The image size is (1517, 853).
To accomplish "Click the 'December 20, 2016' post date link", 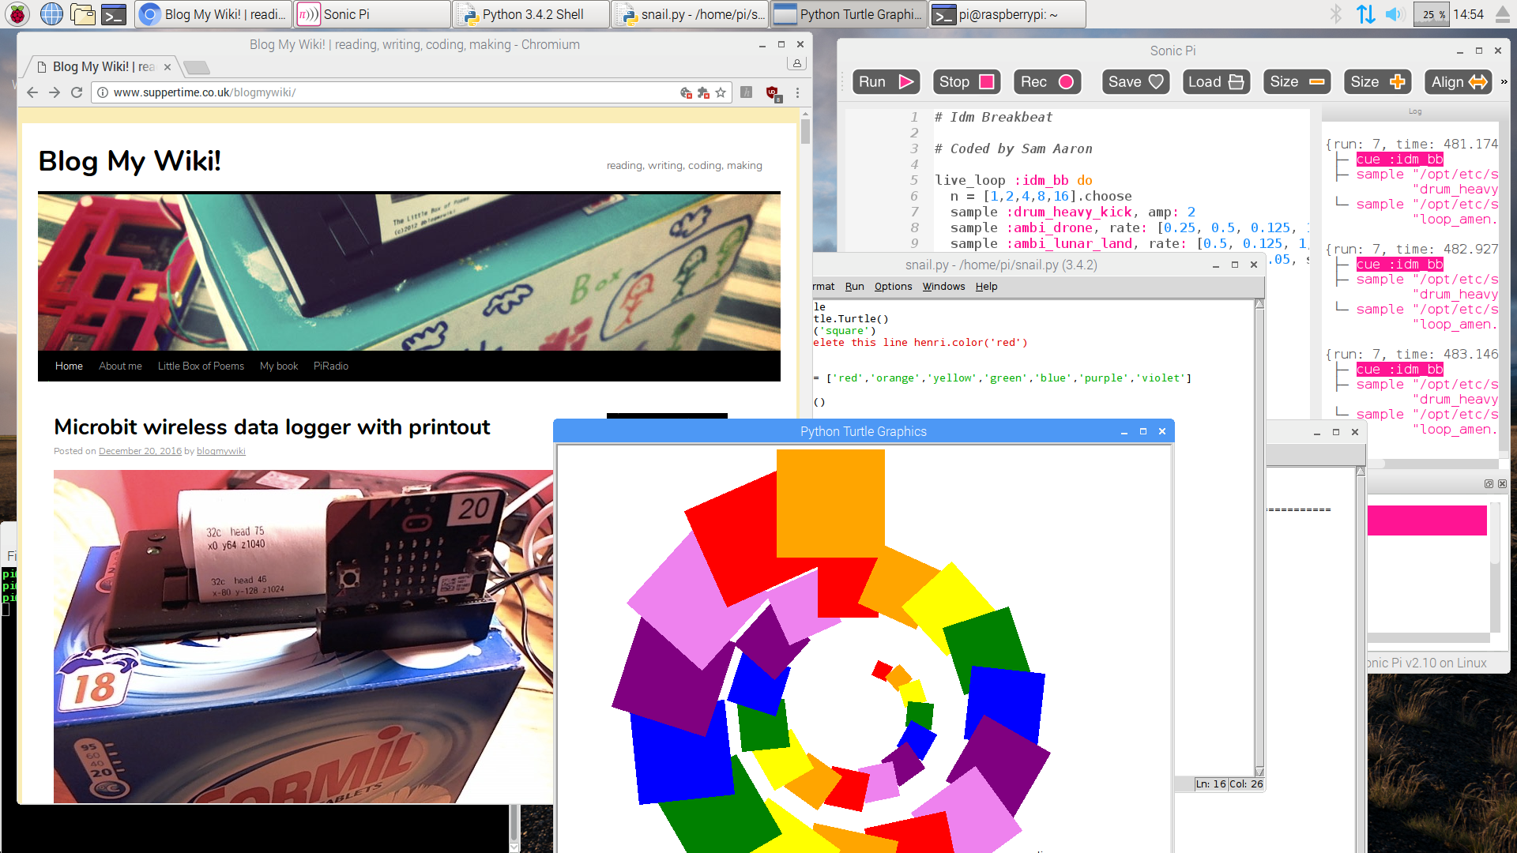I will 140,452.
